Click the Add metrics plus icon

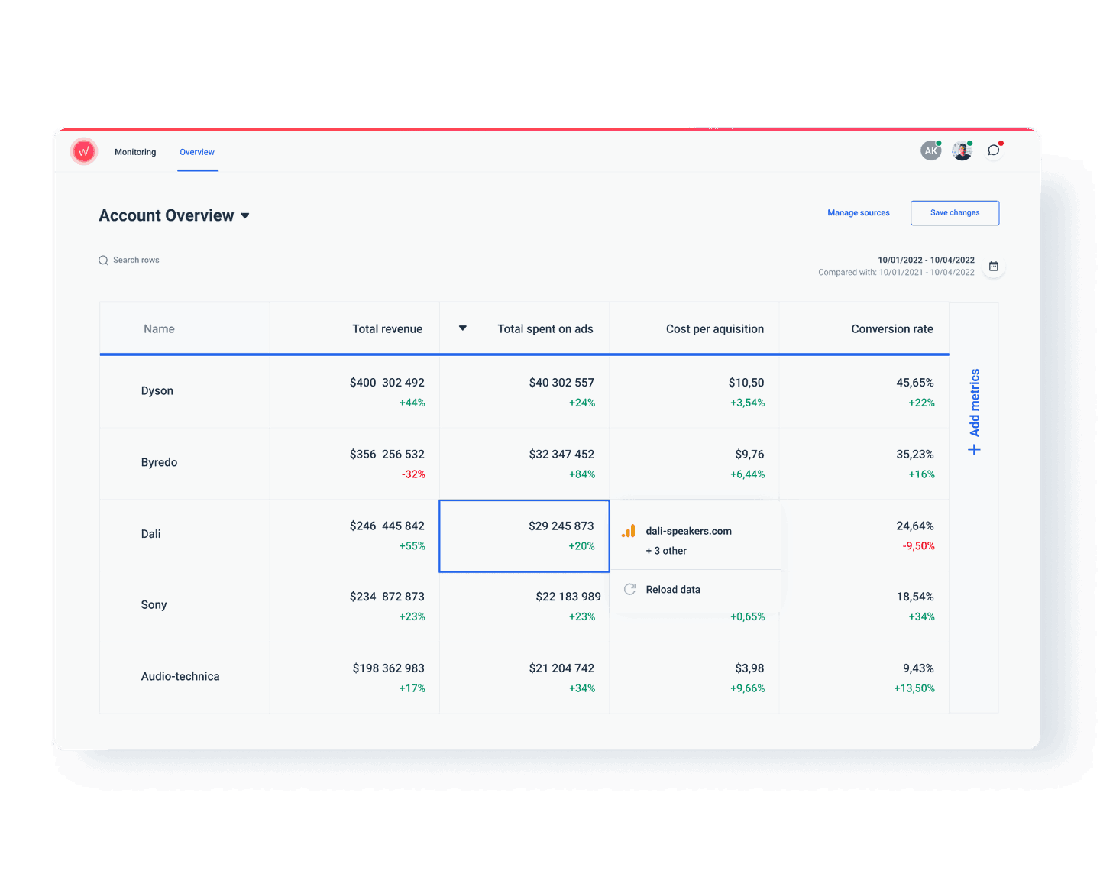(x=974, y=450)
